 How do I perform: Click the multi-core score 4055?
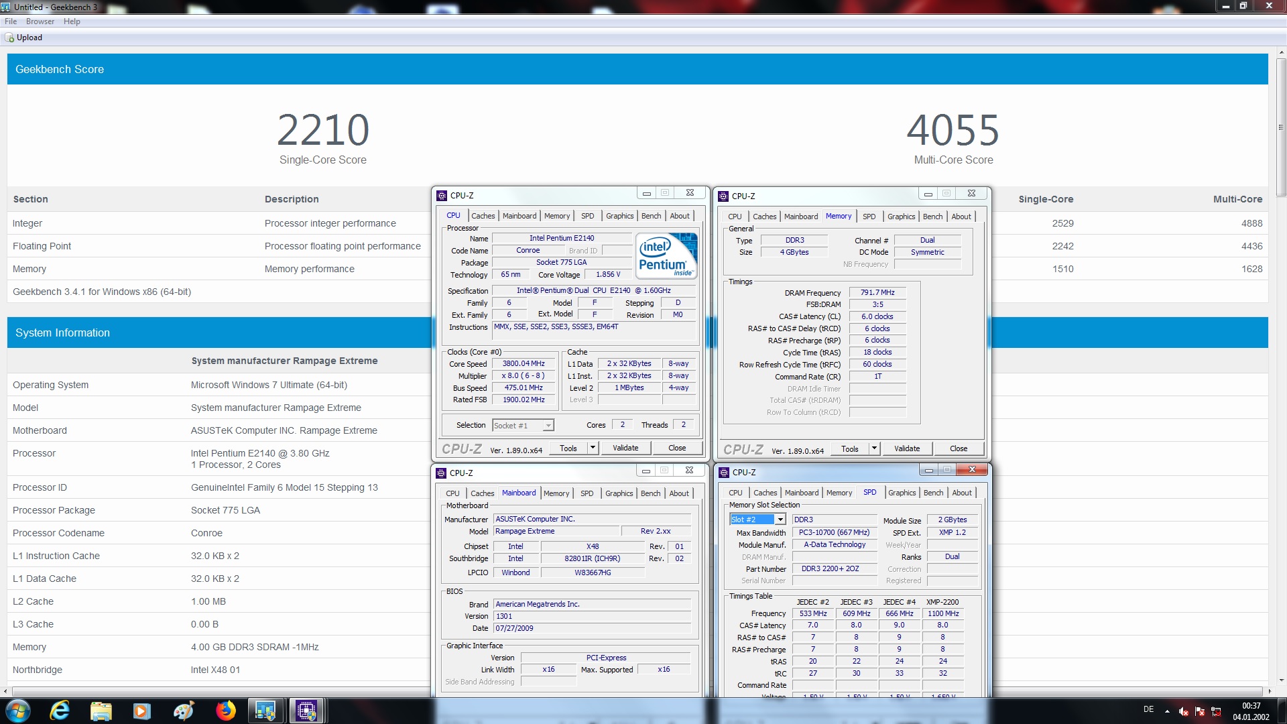(x=953, y=130)
